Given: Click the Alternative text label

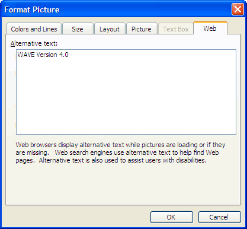Looking at the screenshot, I should (34, 43).
